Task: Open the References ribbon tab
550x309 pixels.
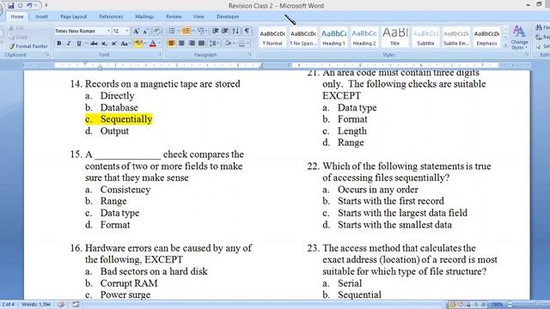Action: pyautogui.click(x=111, y=16)
